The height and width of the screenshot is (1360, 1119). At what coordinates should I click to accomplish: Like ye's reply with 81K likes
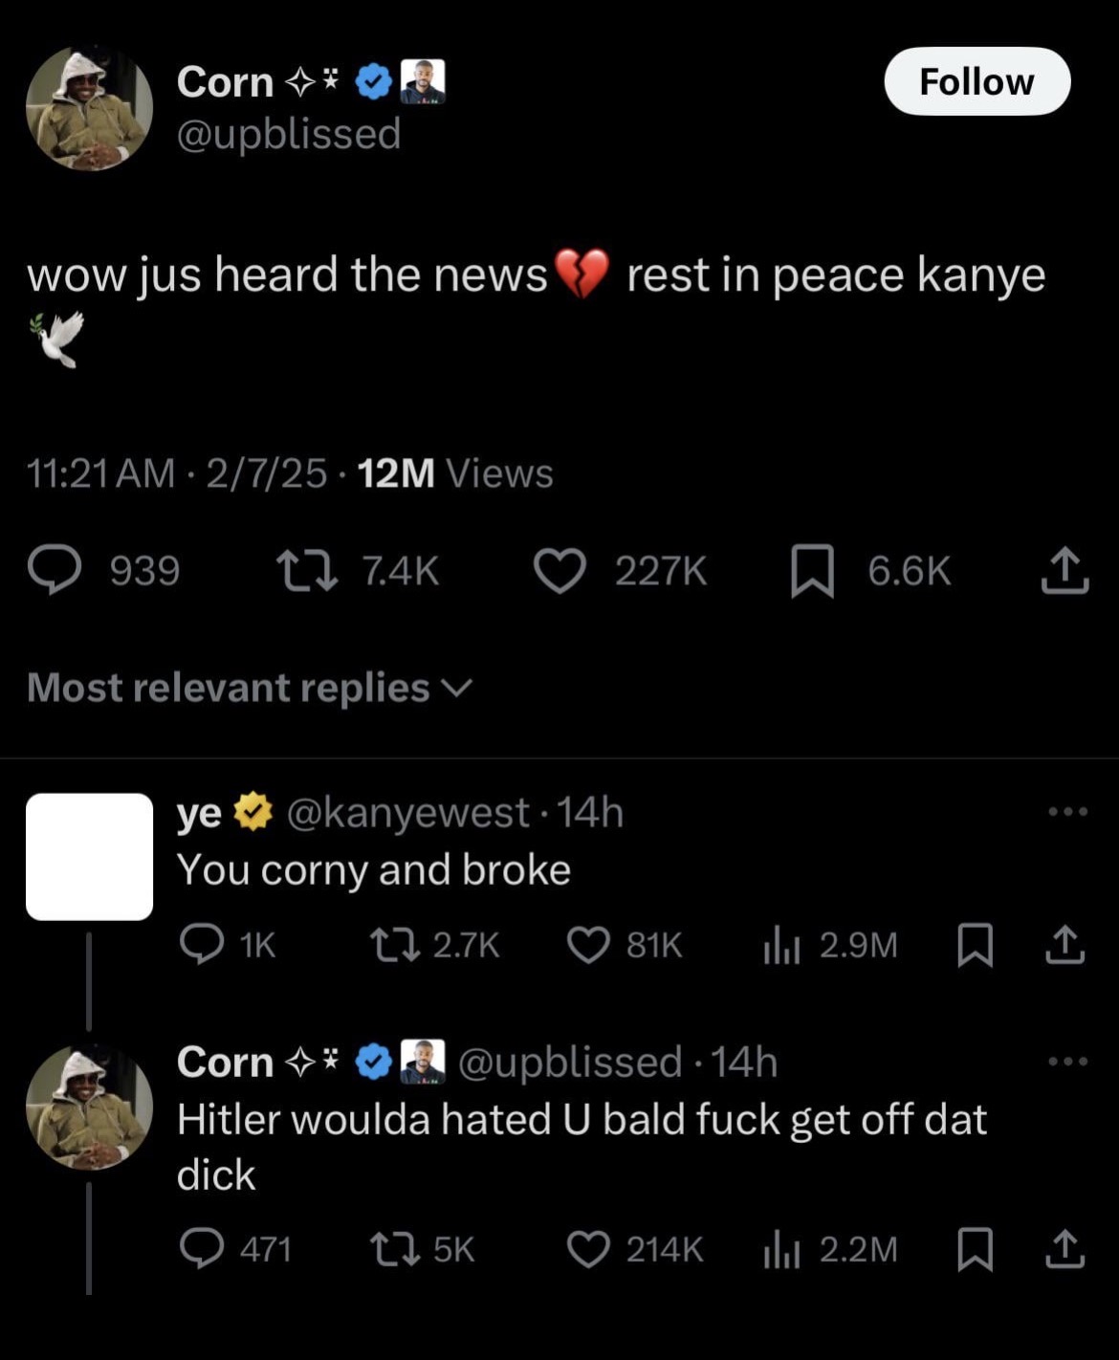click(x=588, y=945)
